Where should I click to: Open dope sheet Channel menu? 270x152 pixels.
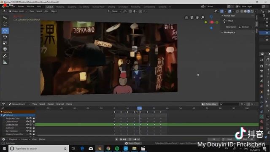click(60, 104)
